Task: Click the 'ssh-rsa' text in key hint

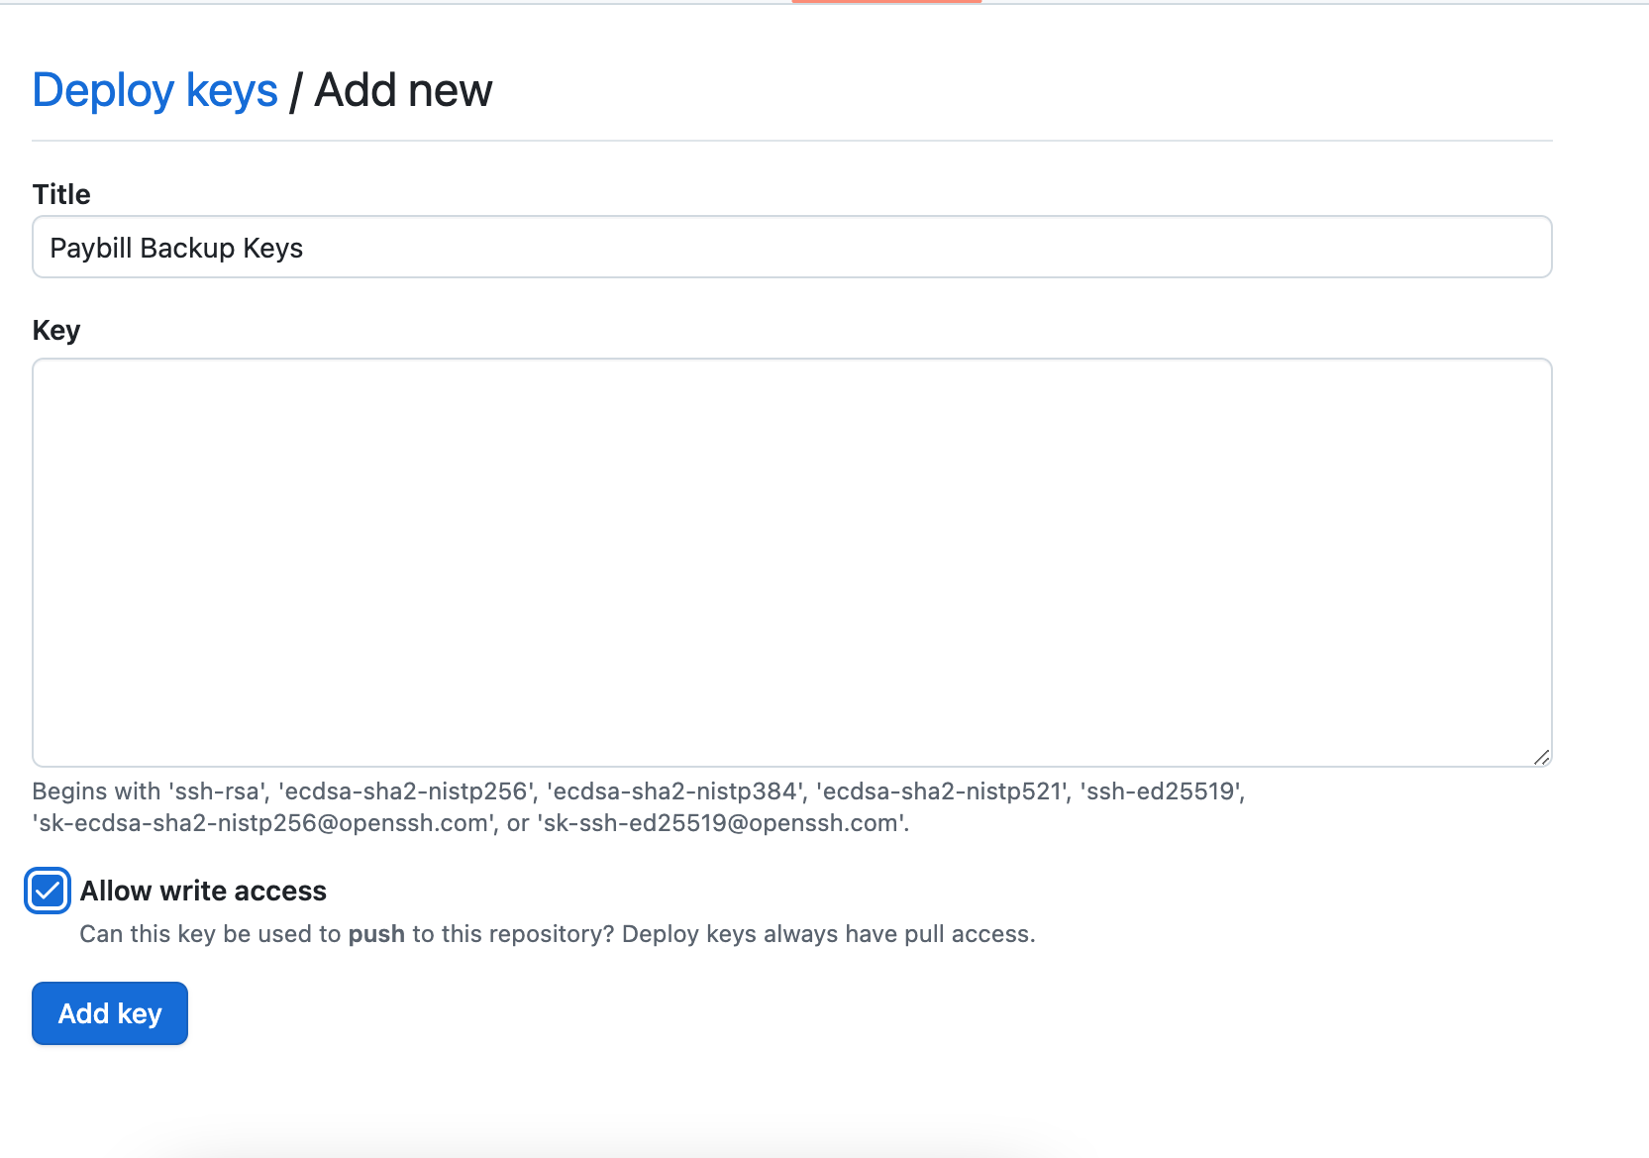Action: pos(218,791)
